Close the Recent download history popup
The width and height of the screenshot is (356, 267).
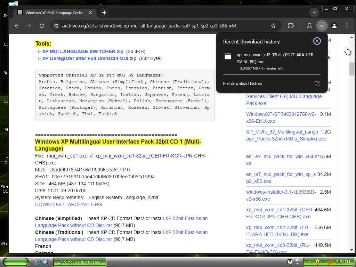[317, 41]
